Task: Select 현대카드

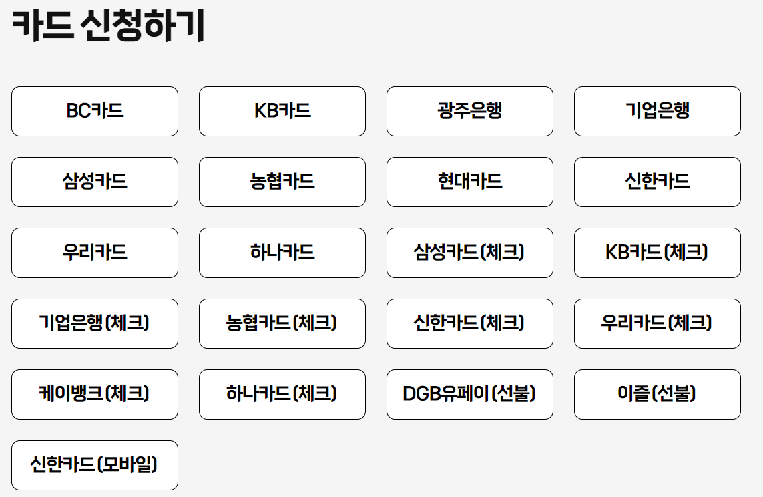Action: coord(469,182)
